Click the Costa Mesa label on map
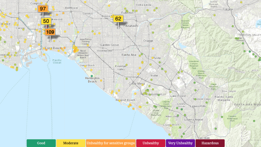 click(136, 84)
